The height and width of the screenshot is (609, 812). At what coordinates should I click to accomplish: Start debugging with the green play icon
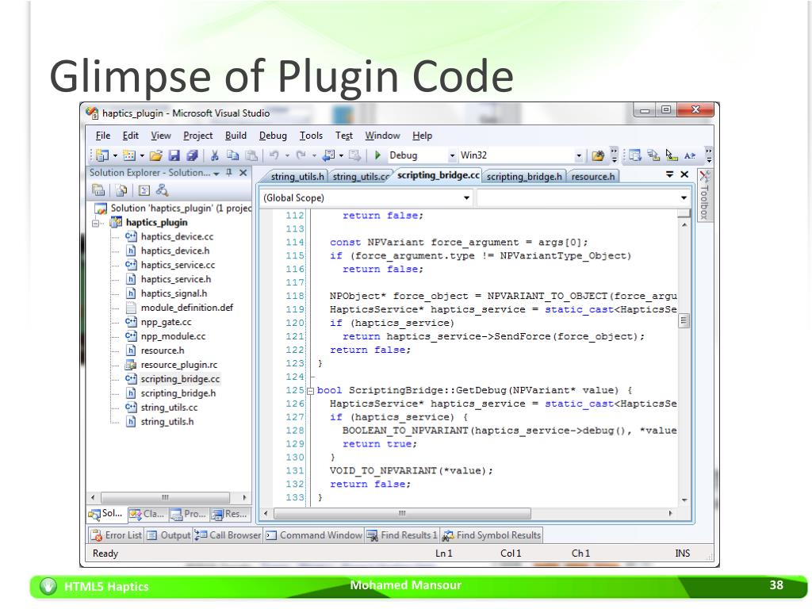[377, 155]
